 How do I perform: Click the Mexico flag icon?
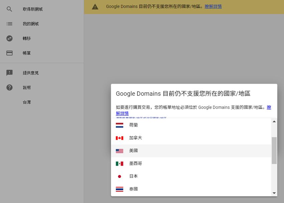point(120,164)
